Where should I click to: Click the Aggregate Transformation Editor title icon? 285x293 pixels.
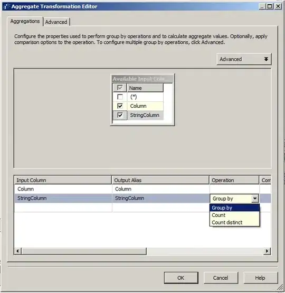(x=6, y=6)
